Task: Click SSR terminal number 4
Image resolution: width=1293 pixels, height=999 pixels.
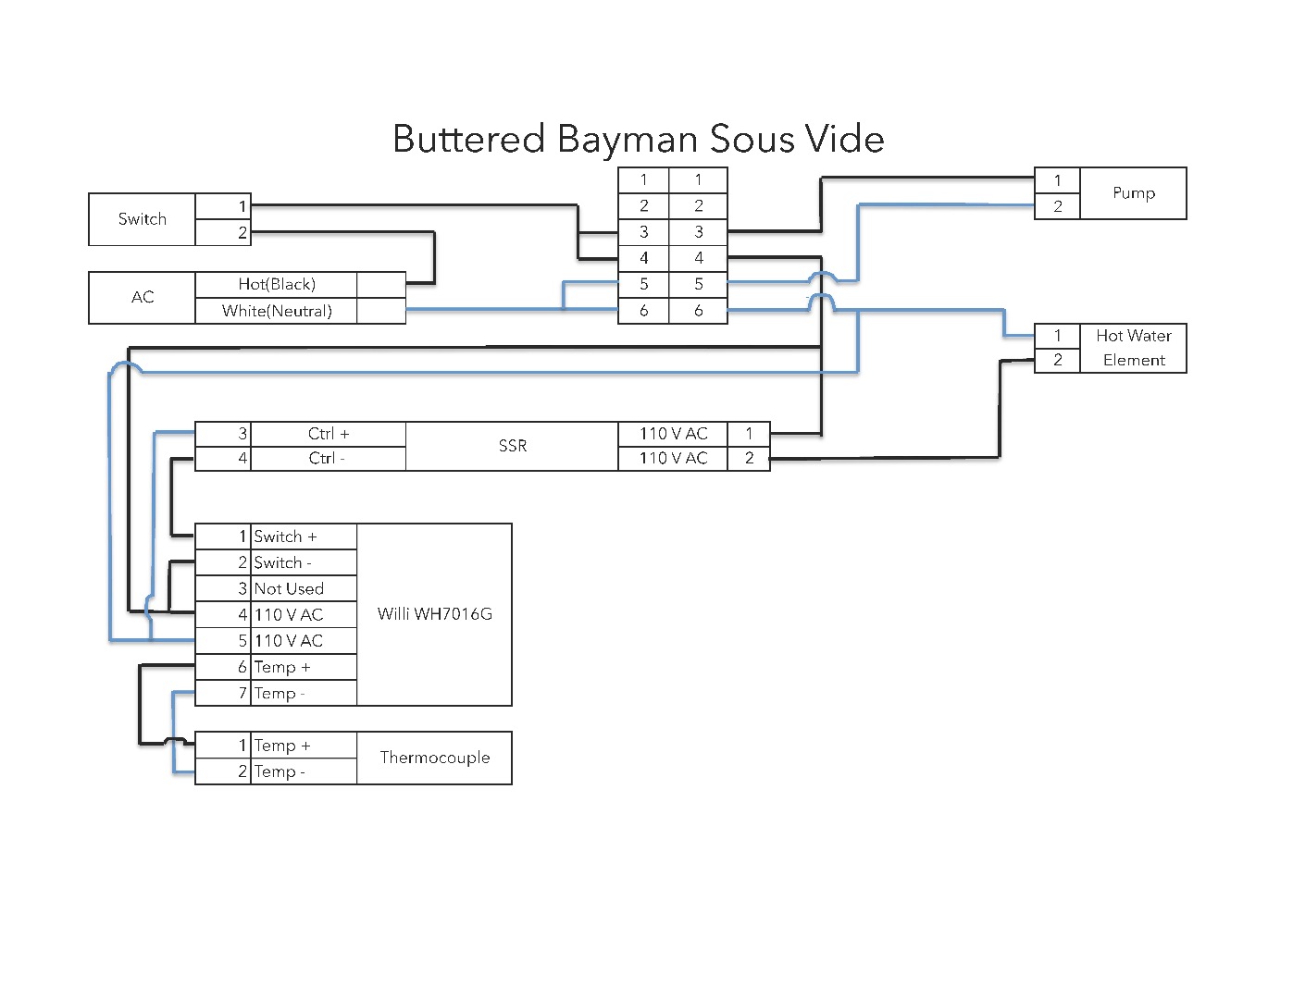Action: (x=223, y=458)
